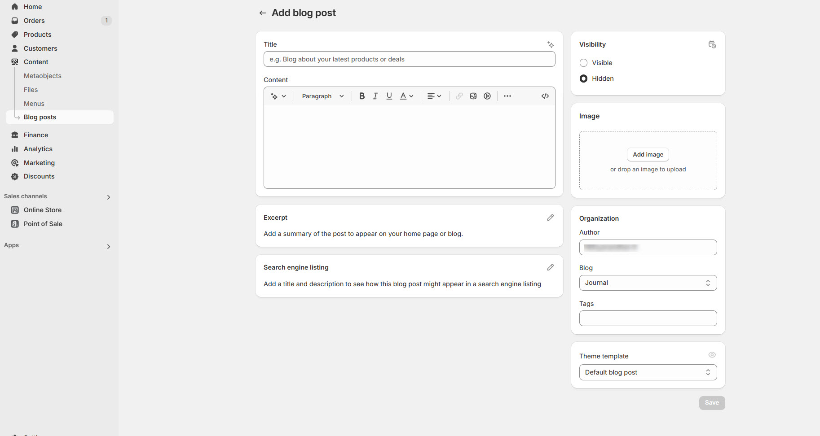Click the schedule visibility calendar icon
Image resolution: width=820 pixels, height=436 pixels.
(x=712, y=44)
